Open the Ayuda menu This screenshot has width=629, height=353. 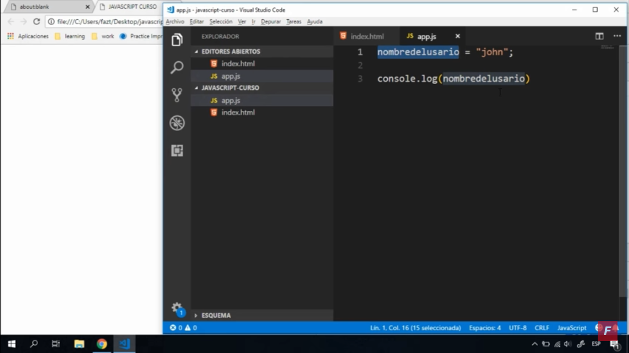click(315, 22)
